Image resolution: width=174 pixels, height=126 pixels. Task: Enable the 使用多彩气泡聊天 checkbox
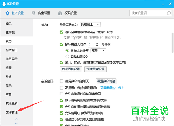[62, 81]
